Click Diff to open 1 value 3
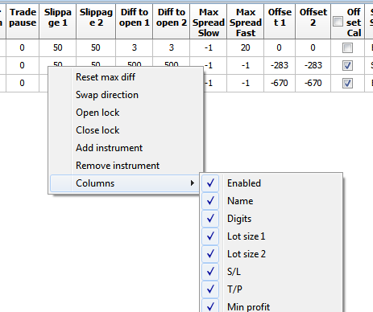Screen dimensions: 373x312 pyautogui.click(x=135, y=47)
